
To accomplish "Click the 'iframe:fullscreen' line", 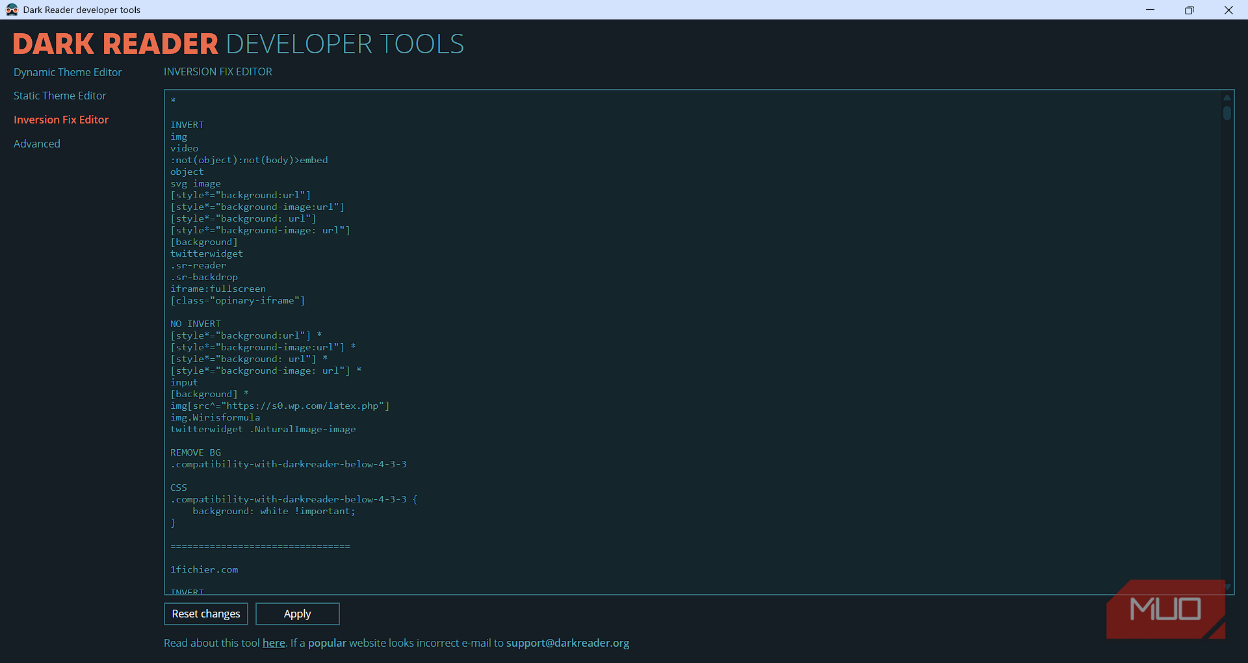I will [218, 289].
